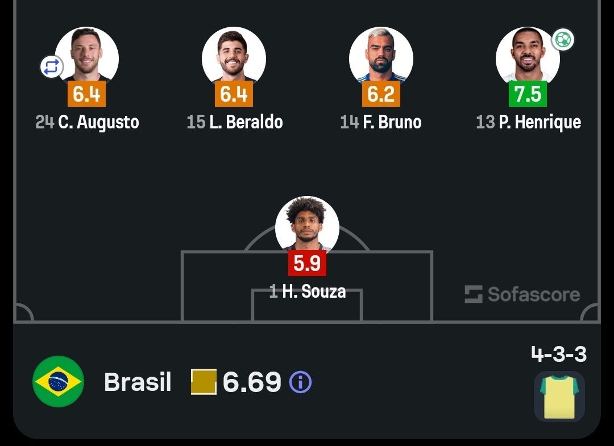Click the Brazil flag icon

[58, 382]
